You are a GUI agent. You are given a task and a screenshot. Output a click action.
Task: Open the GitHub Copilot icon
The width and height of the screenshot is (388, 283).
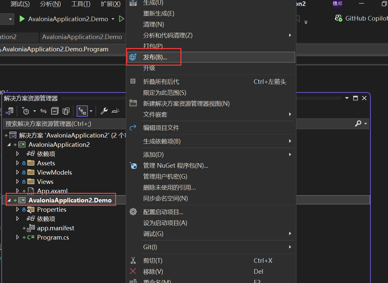click(339, 19)
